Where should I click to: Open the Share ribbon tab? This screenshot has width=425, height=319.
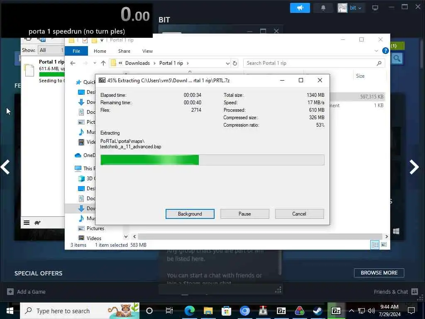(124, 51)
